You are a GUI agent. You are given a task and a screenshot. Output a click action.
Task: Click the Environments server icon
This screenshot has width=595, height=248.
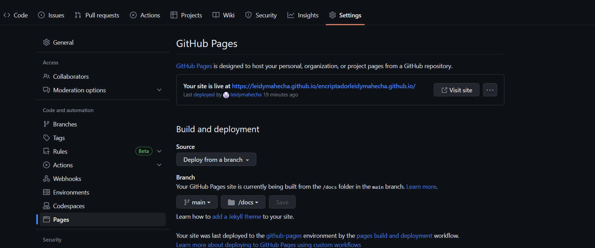pos(46,192)
